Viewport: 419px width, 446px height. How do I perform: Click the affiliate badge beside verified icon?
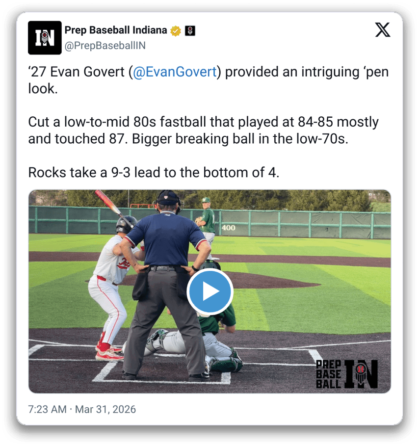[x=190, y=31]
